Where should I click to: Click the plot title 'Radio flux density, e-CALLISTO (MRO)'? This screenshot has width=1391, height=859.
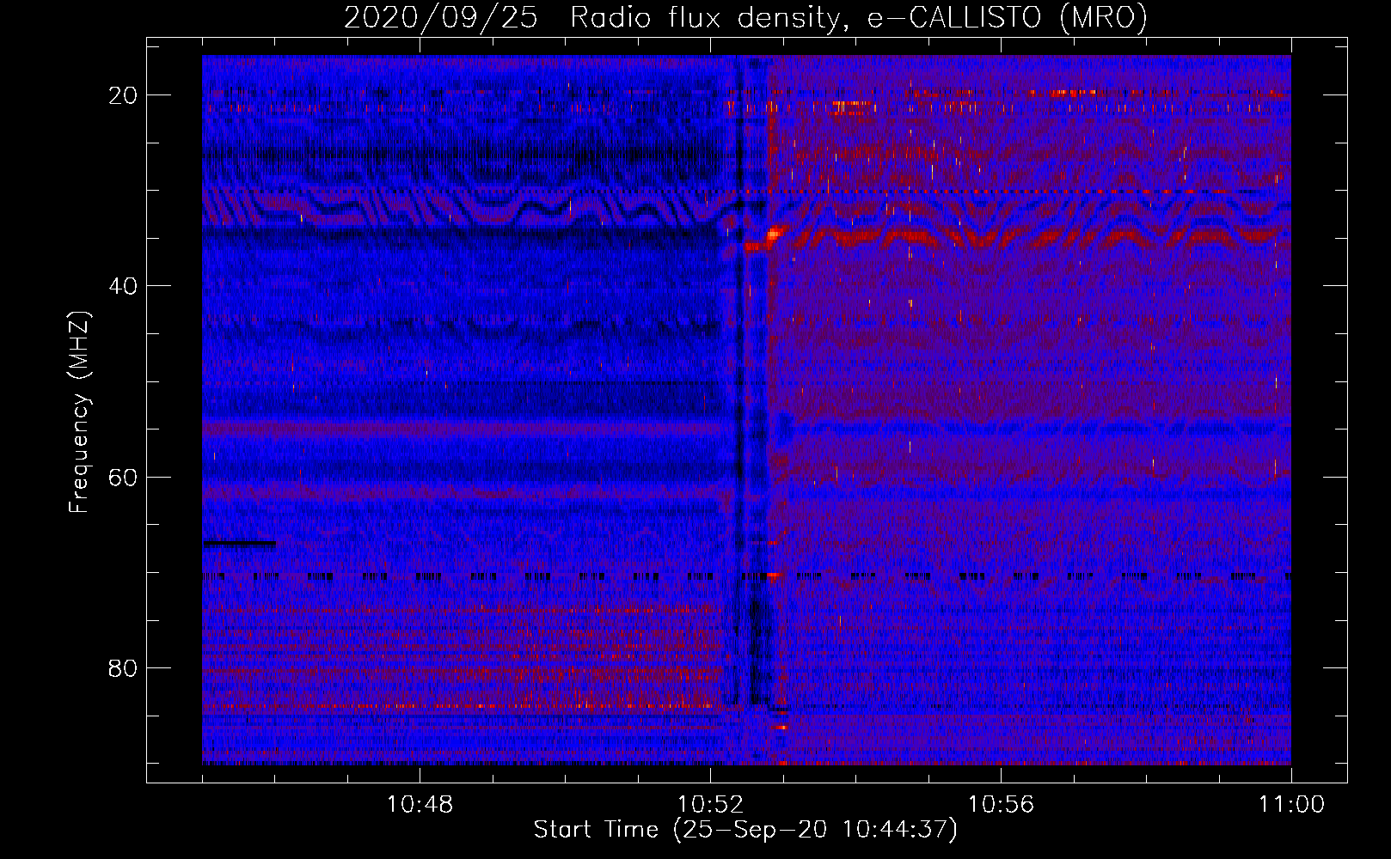click(x=858, y=18)
